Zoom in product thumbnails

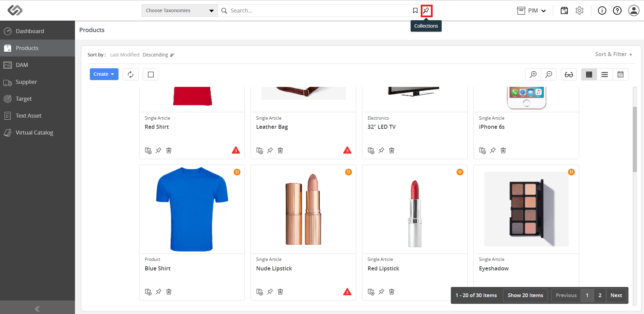click(x=533, y=74)
